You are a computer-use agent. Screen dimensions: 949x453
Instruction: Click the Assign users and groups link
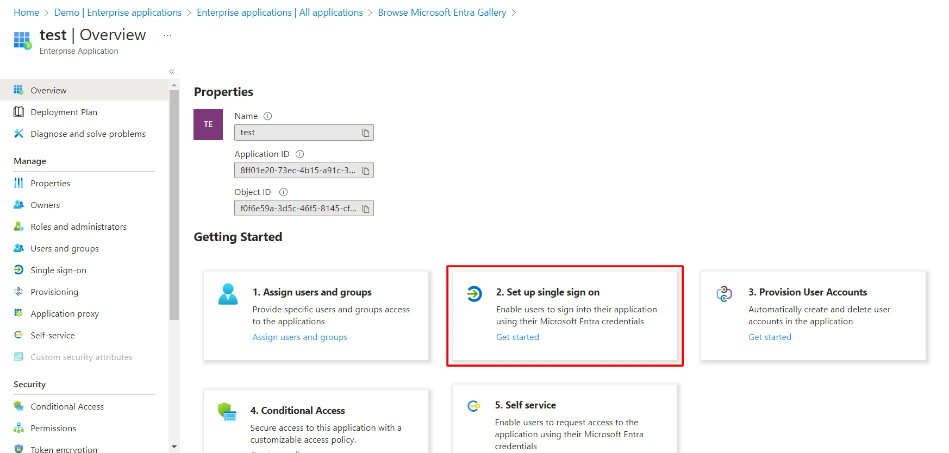[x=300, y=337]
